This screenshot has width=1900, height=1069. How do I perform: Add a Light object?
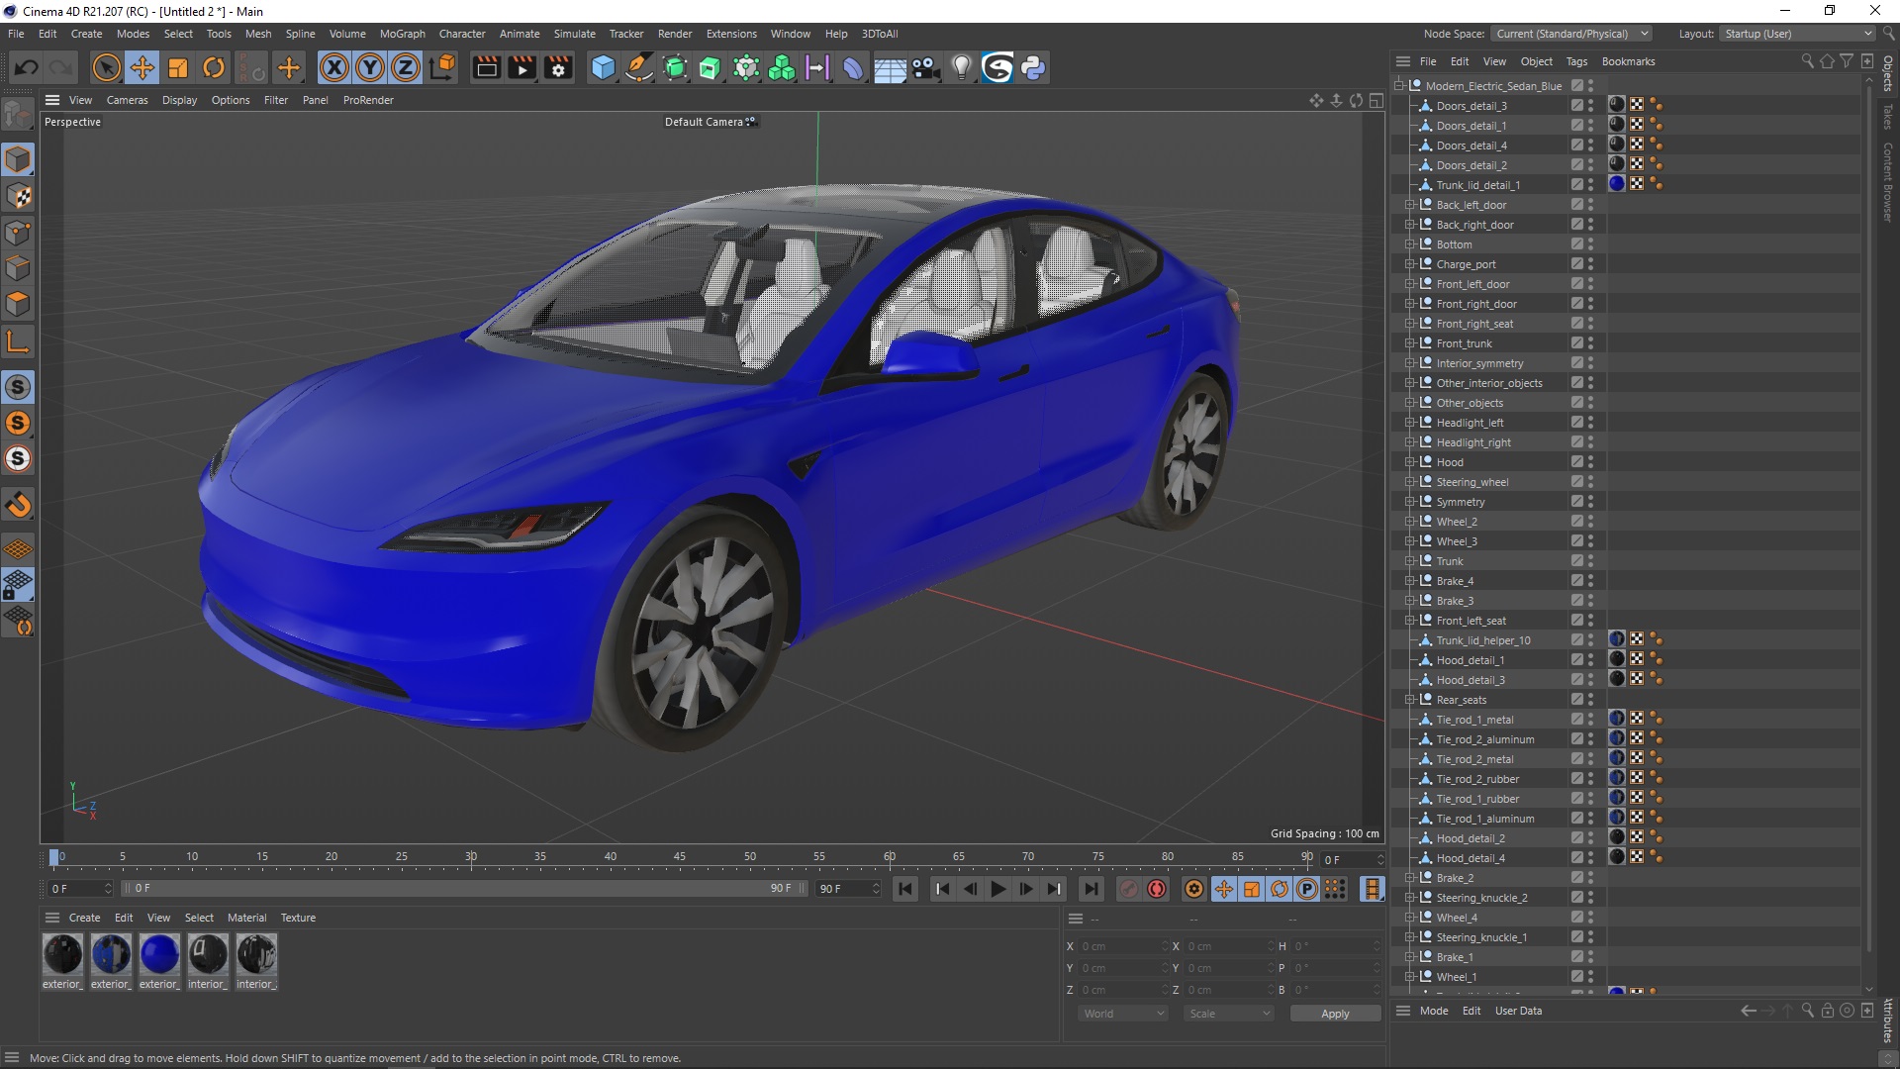point(961,67)
